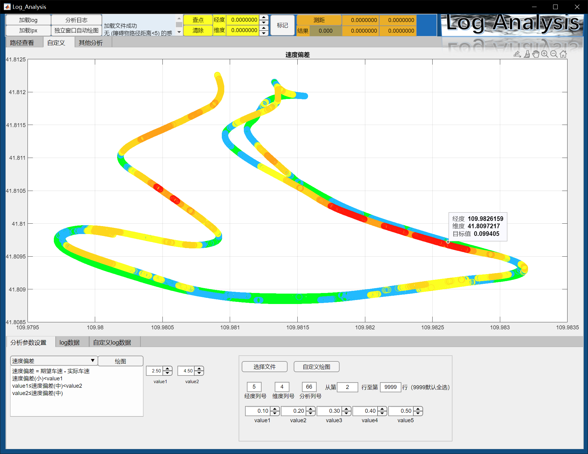
Task: Open the 其他分析 tab
Action: [x=91, y=43]
